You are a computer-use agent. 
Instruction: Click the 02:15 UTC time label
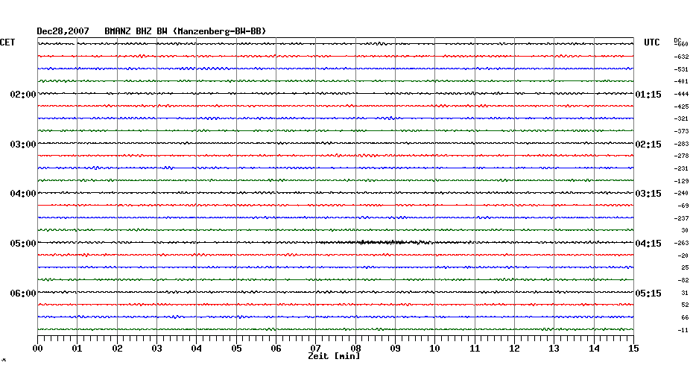(x=648, y=145)
